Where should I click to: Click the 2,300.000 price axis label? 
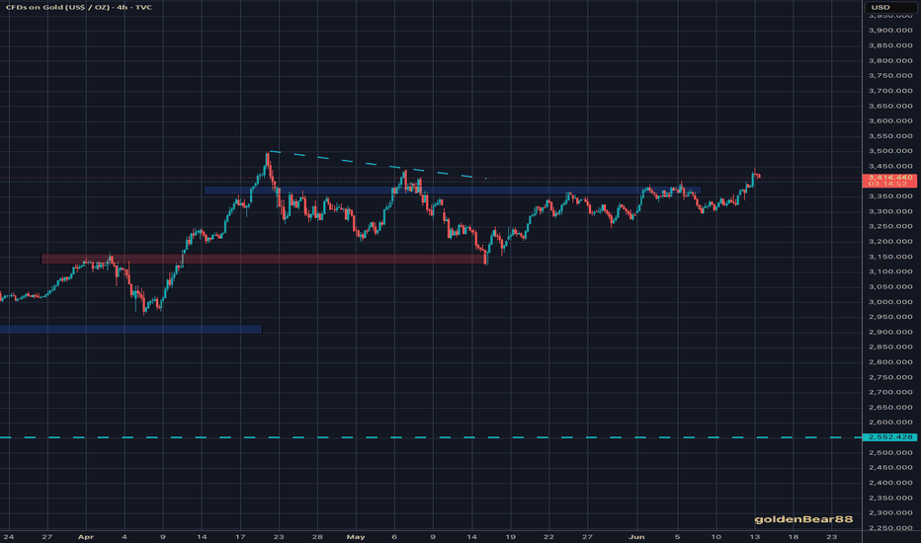(889, 512)
